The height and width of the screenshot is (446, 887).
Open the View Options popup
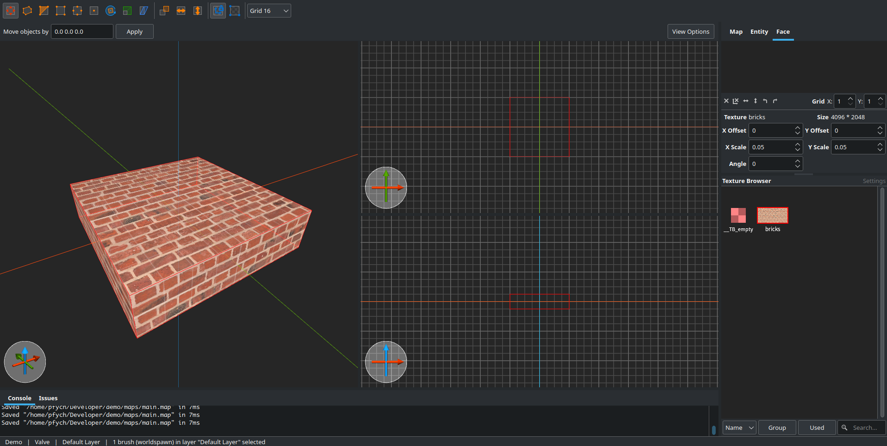(690, 31)
